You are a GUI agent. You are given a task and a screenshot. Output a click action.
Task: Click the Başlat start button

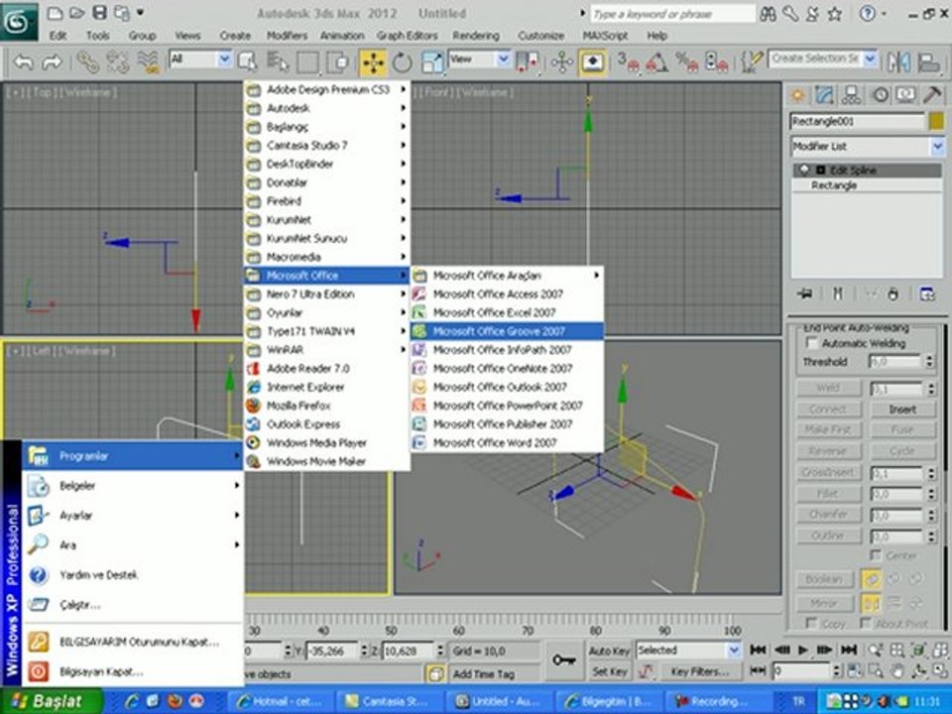[51, 701]
